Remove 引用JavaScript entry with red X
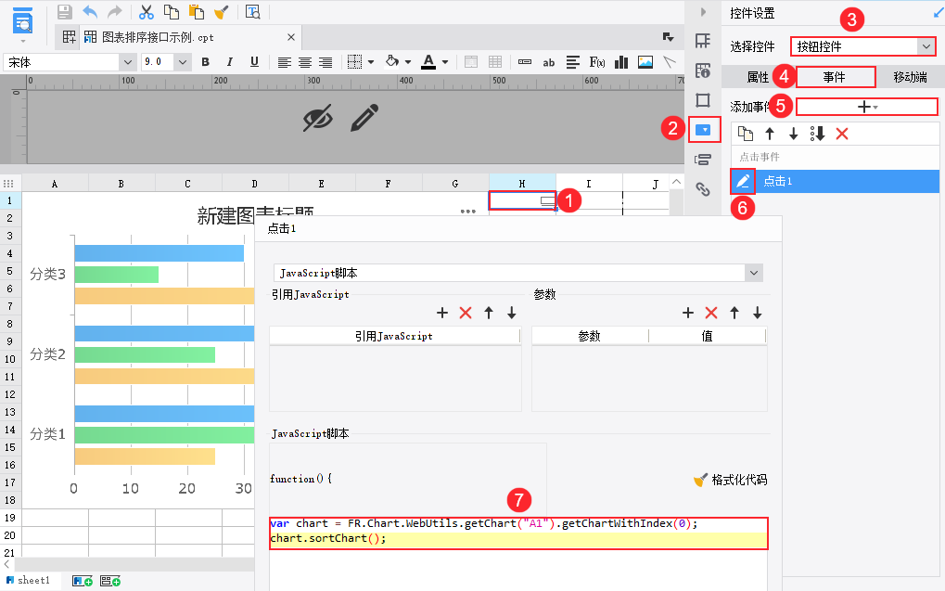The height and width of the screenshot is (591, 945). [466, 313]
